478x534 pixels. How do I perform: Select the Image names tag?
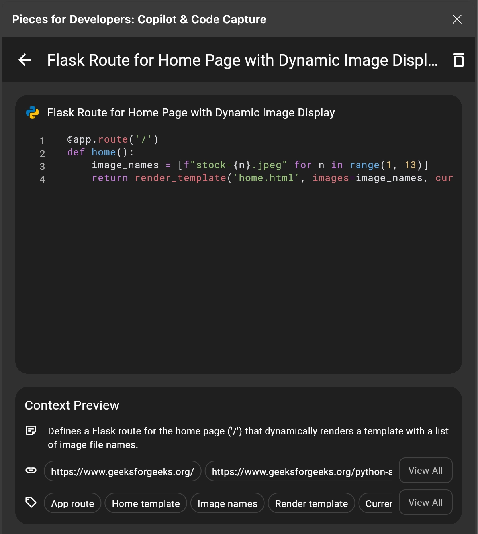(x=227, y=503)
